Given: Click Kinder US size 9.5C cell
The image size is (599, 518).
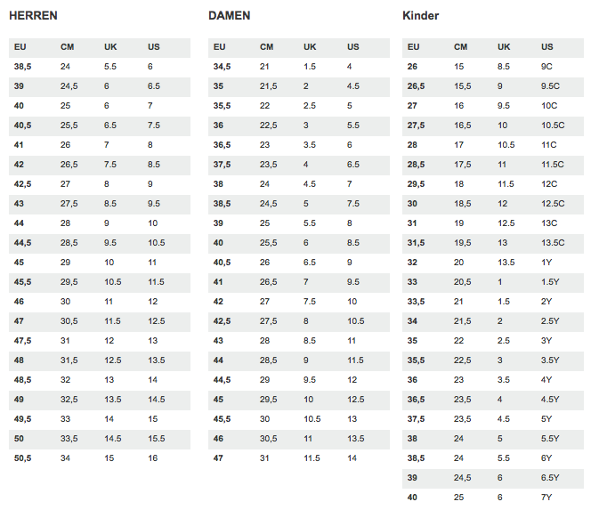Looking at the screenshot, I should [550, 86].
